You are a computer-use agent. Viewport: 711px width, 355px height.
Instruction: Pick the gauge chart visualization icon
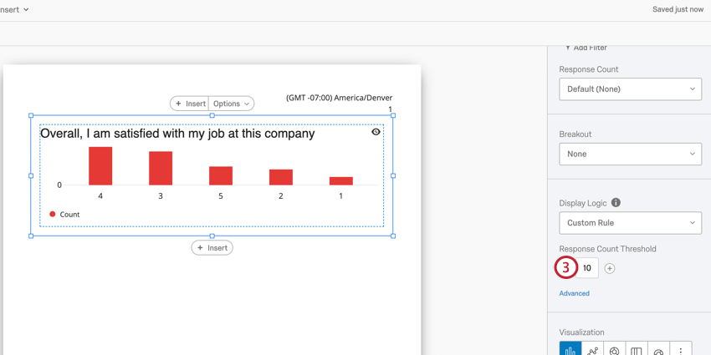point(658,349)
